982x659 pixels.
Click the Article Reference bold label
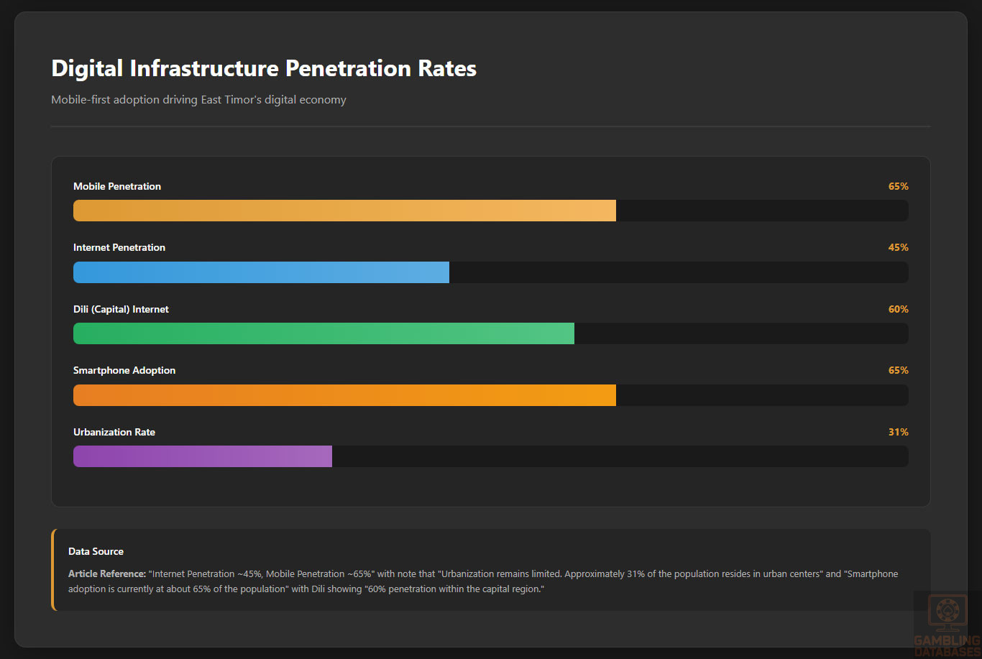pos(106,573)
